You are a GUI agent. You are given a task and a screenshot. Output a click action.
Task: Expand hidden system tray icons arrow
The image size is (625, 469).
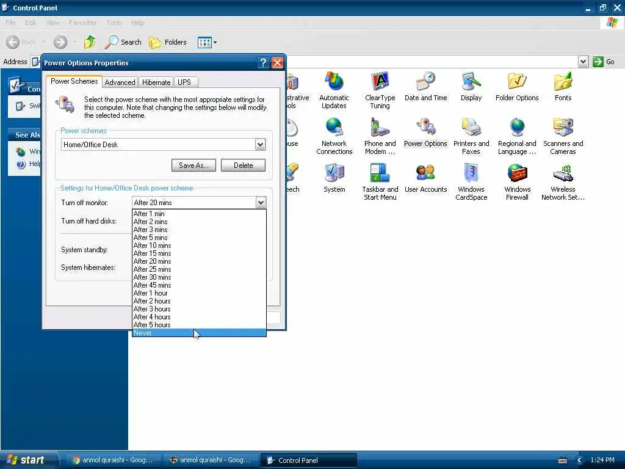point(580,460)
